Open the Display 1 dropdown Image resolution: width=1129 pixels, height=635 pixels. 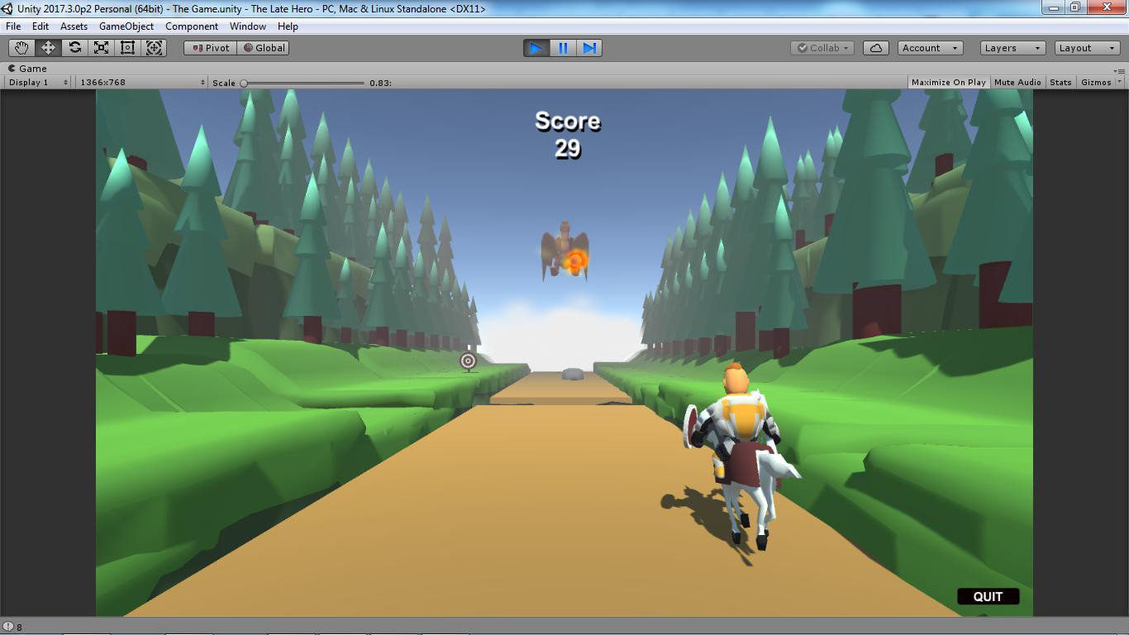point(38,82)
